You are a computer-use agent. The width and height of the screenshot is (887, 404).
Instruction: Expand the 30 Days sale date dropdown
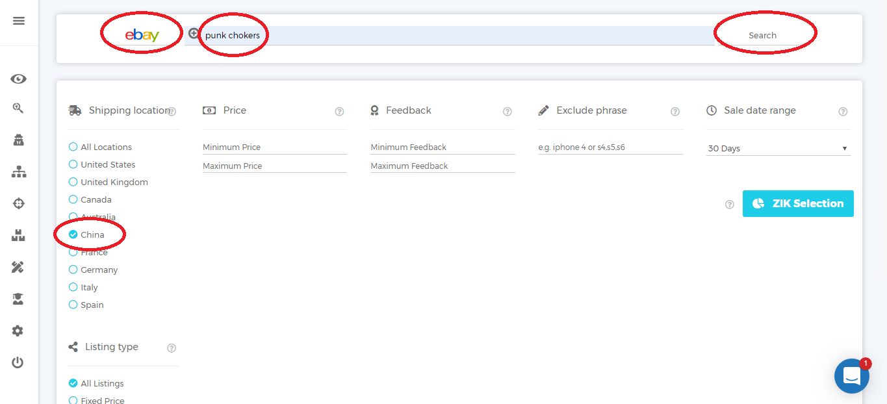click(x=778, y=149)
